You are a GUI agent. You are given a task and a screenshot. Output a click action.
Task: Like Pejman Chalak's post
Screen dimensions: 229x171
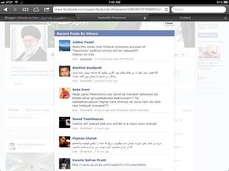pos(75,151)
